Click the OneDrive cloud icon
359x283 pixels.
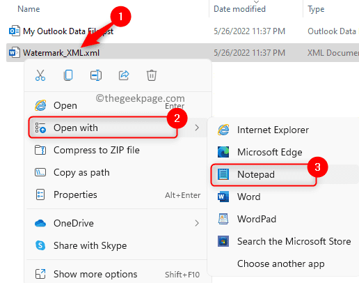tap(40, 223)
